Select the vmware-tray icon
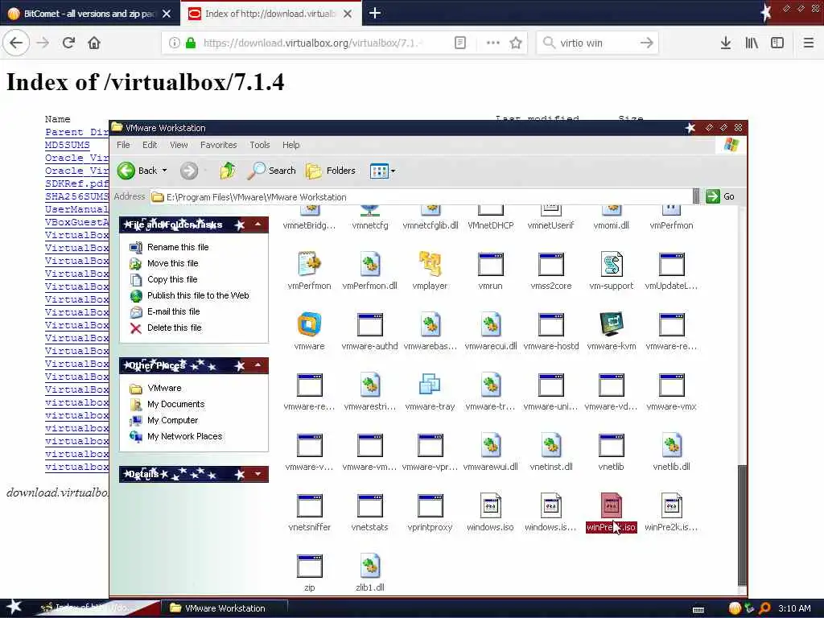This screenshot has width=824, height=618. click(x=430, y=385)
